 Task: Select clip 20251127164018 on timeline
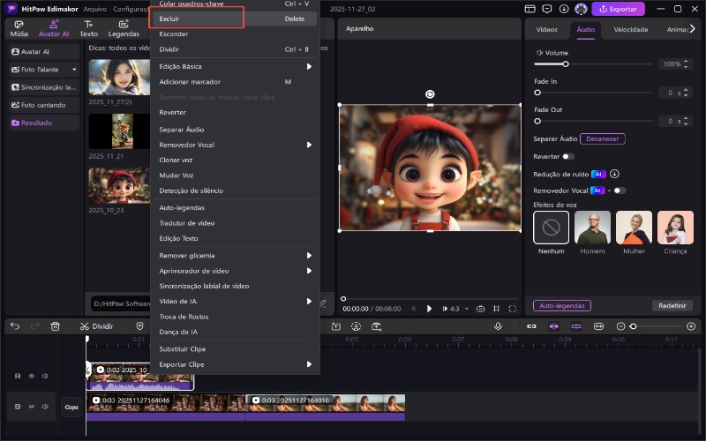325,407
